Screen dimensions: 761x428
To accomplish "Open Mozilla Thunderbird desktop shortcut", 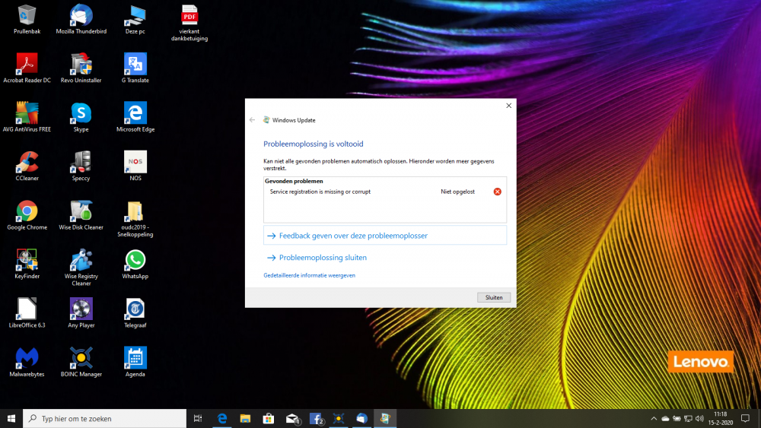I will click(81, 14).
